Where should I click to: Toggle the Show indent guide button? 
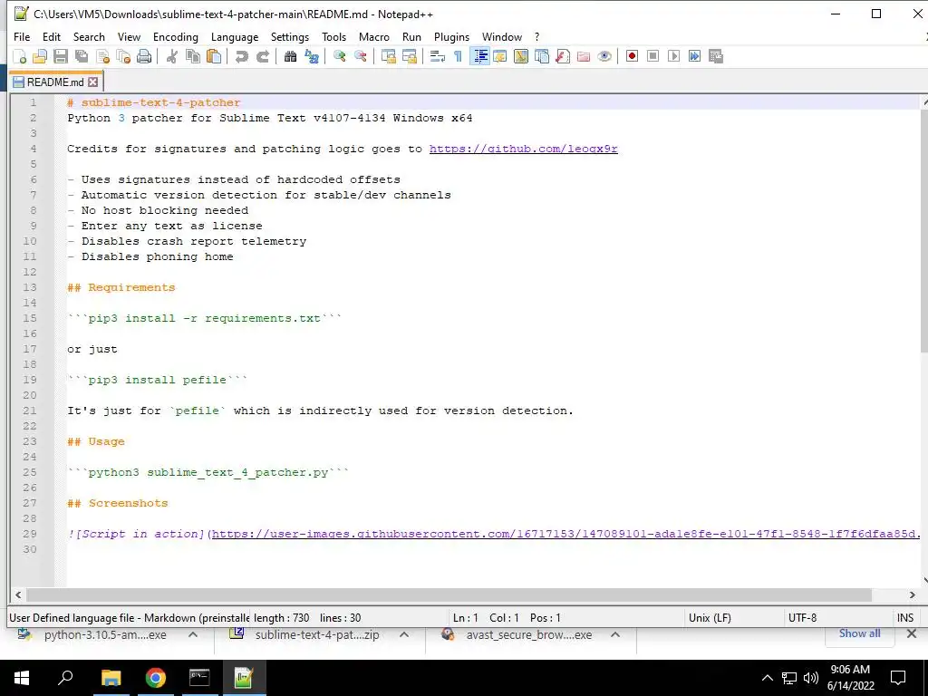[479, 56]
